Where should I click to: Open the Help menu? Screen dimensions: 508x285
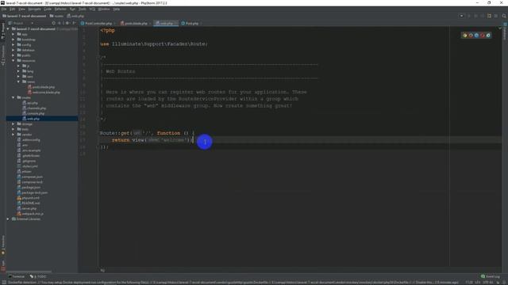click(117, 9)
